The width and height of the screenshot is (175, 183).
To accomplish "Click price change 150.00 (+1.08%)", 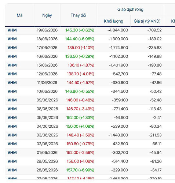I will [x=80, y=126].
